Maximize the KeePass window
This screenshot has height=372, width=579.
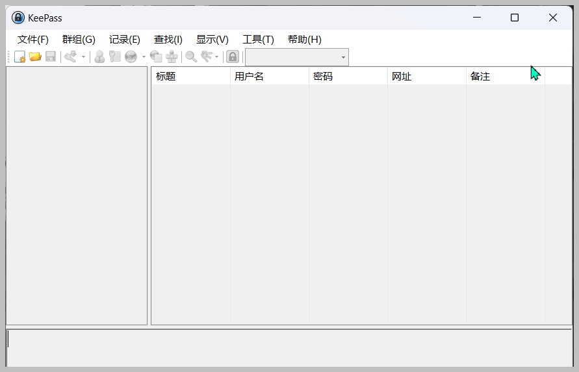point(515,18)
